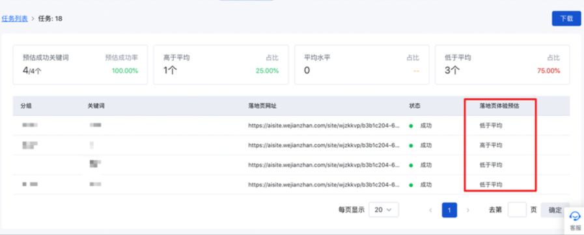Select the 高于平均 summary card
Screen dimensions: 584x235
pos(221,65)
